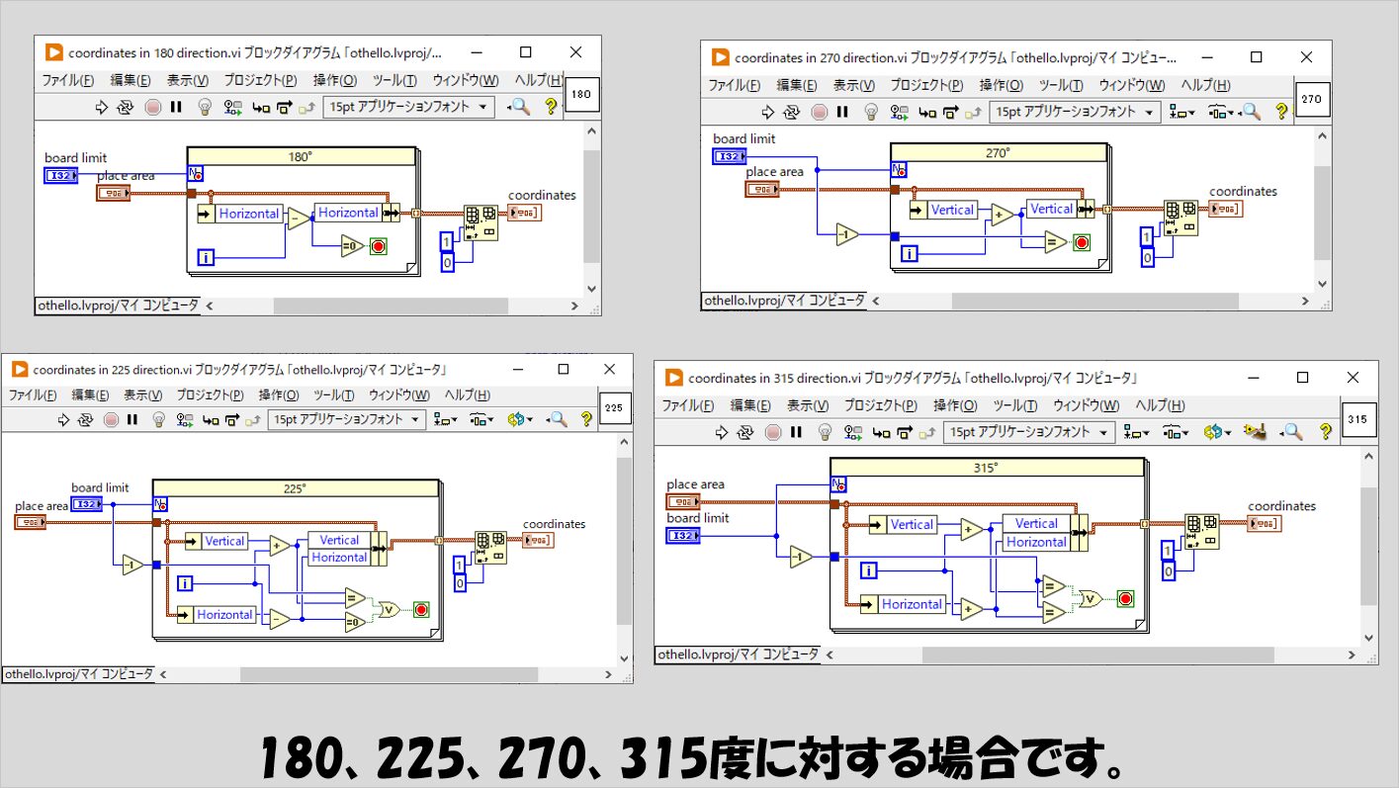Toggle Pause button in 270 direction window
The width and height of the screenshot is (1399, 788).
842,112
